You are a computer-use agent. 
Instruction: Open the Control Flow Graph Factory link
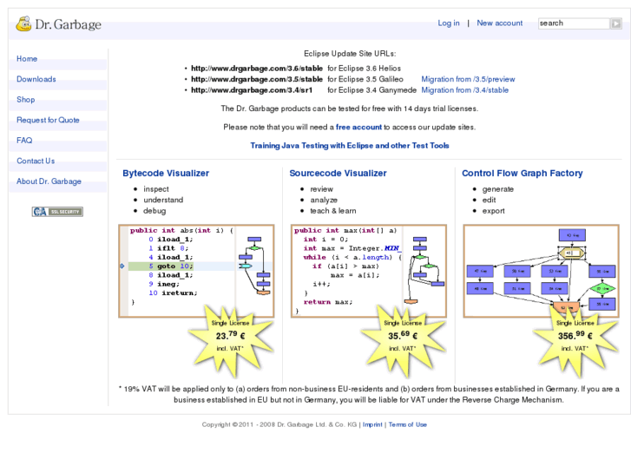[x=523, y=173]
